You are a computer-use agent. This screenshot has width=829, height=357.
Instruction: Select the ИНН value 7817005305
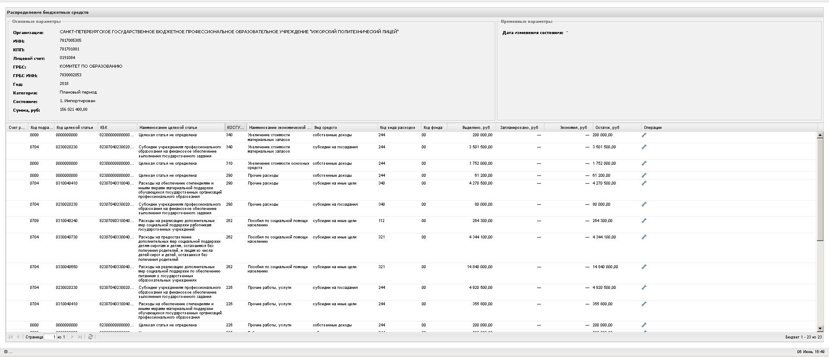(x=70, y=41)
